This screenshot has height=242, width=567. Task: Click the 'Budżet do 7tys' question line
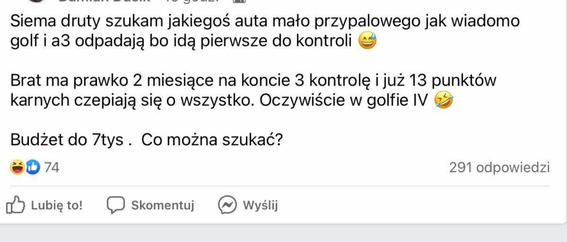[x=146, y=140]
